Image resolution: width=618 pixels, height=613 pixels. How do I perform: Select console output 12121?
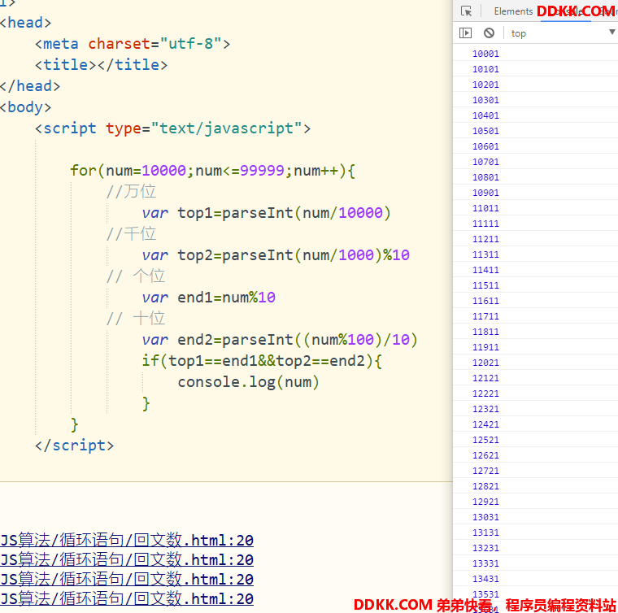485,378
